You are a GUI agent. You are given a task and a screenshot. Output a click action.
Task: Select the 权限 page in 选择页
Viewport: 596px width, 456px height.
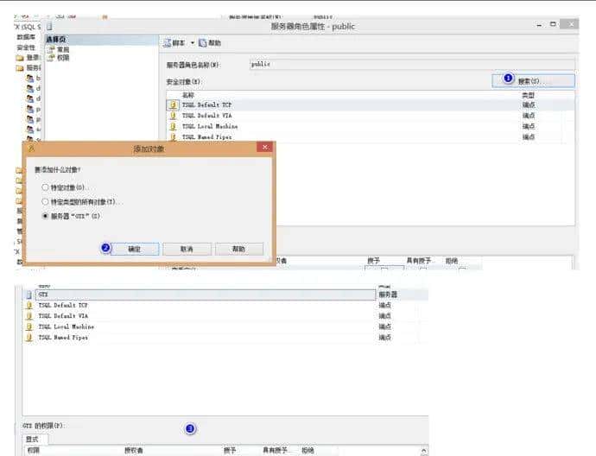63,57
